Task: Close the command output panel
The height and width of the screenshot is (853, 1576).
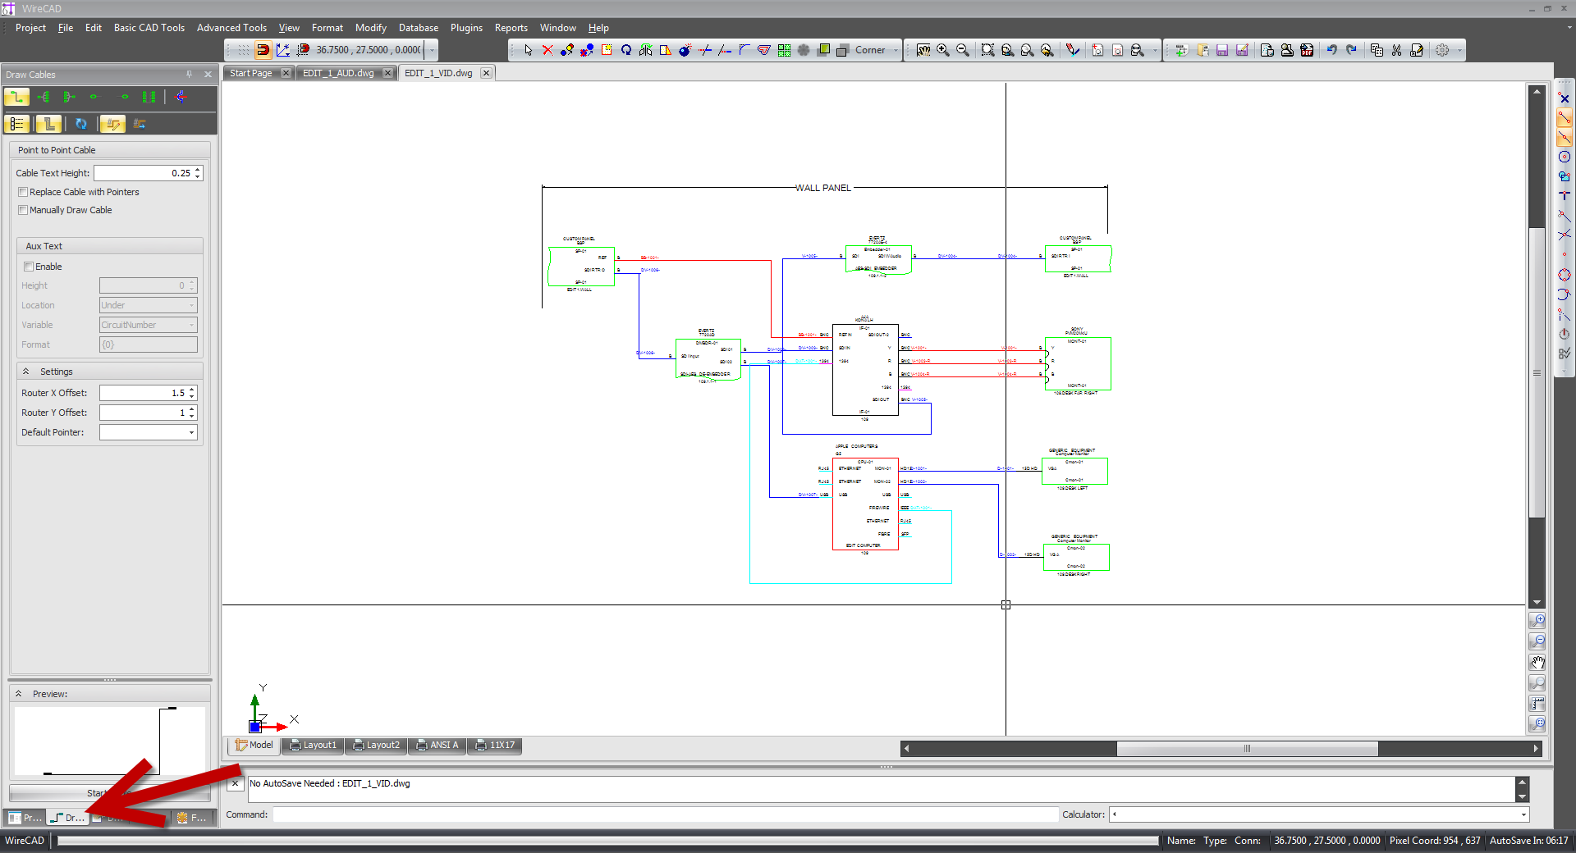Action: coord(235,783)
